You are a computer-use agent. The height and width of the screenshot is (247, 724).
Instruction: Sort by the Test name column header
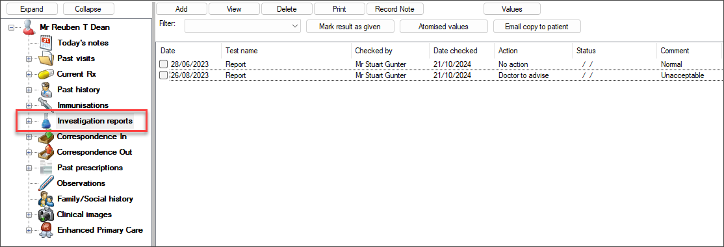[286, 51]
